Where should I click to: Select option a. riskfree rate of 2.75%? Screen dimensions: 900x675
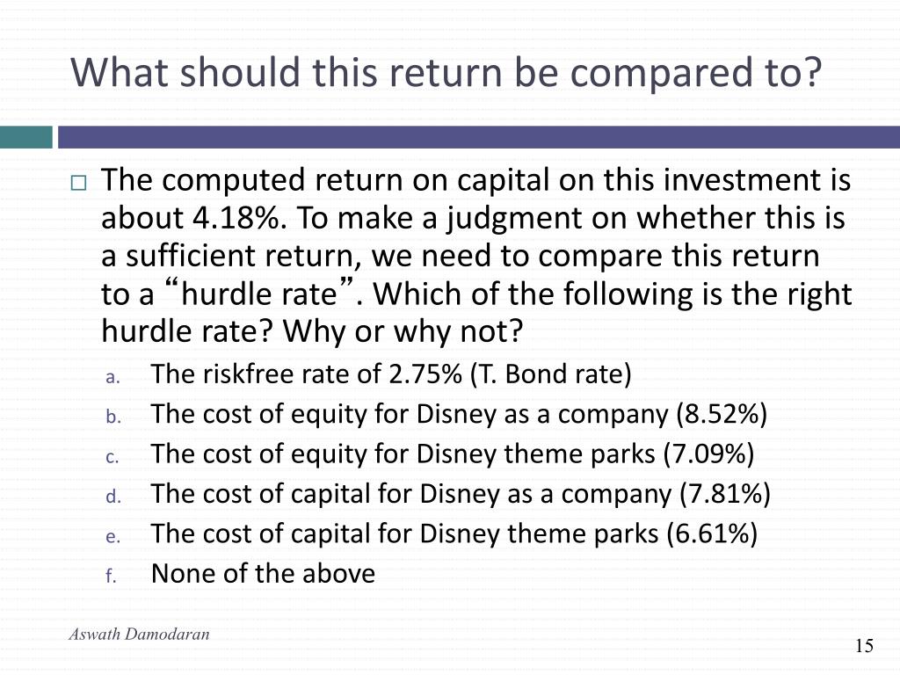[391, 374]
